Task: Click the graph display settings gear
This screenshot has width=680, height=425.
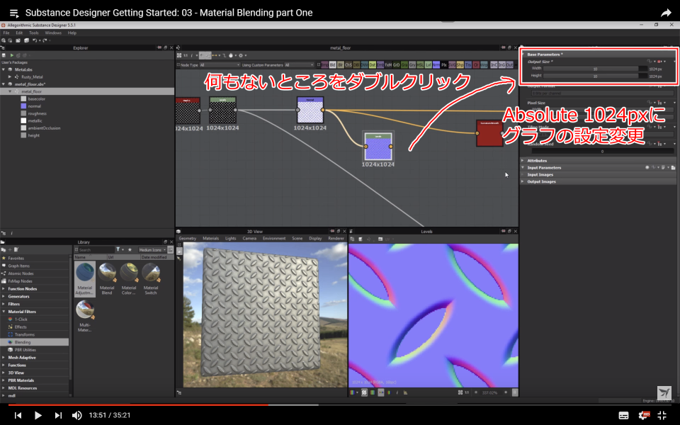Action: coord(241,55)
